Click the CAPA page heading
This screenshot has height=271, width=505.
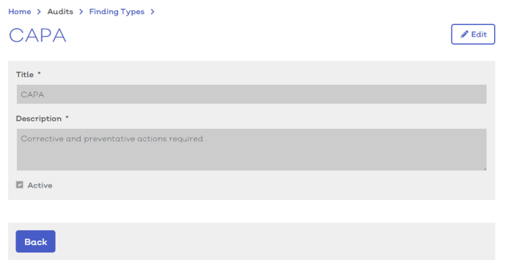tap(38, 35)
